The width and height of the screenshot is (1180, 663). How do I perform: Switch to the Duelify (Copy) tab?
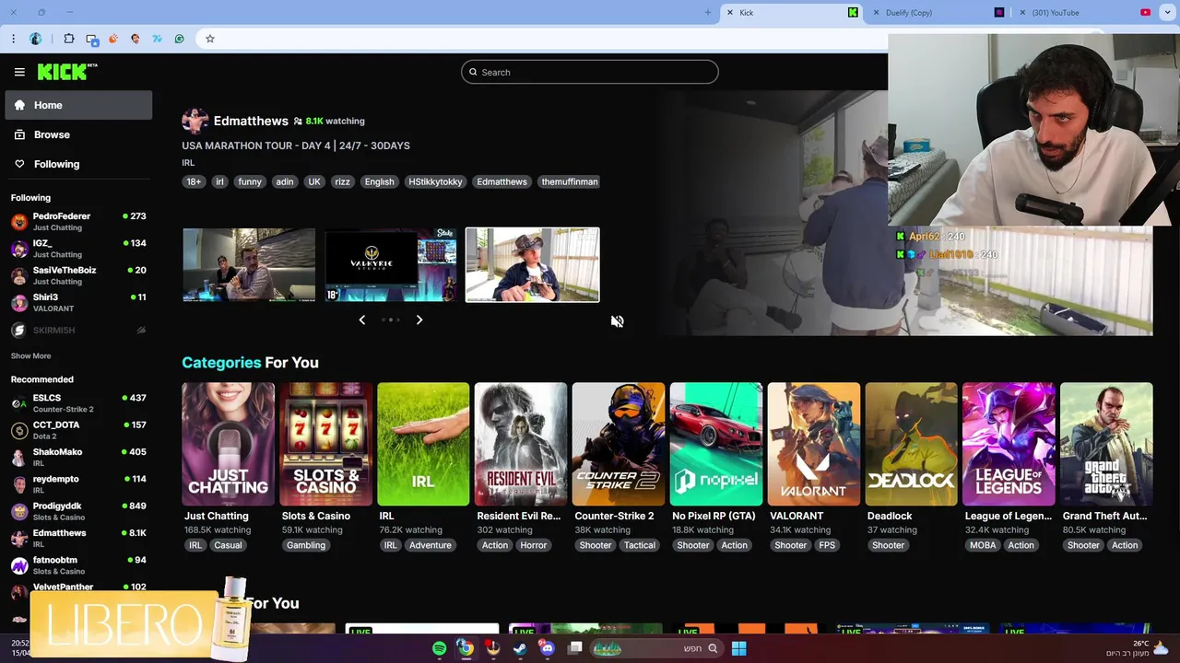[940, 13]
